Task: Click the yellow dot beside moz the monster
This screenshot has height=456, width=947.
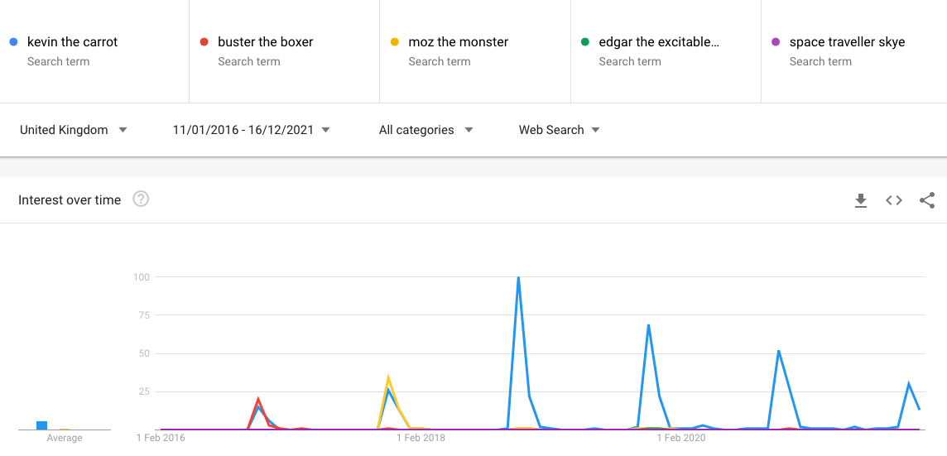Action: point(394,42)
